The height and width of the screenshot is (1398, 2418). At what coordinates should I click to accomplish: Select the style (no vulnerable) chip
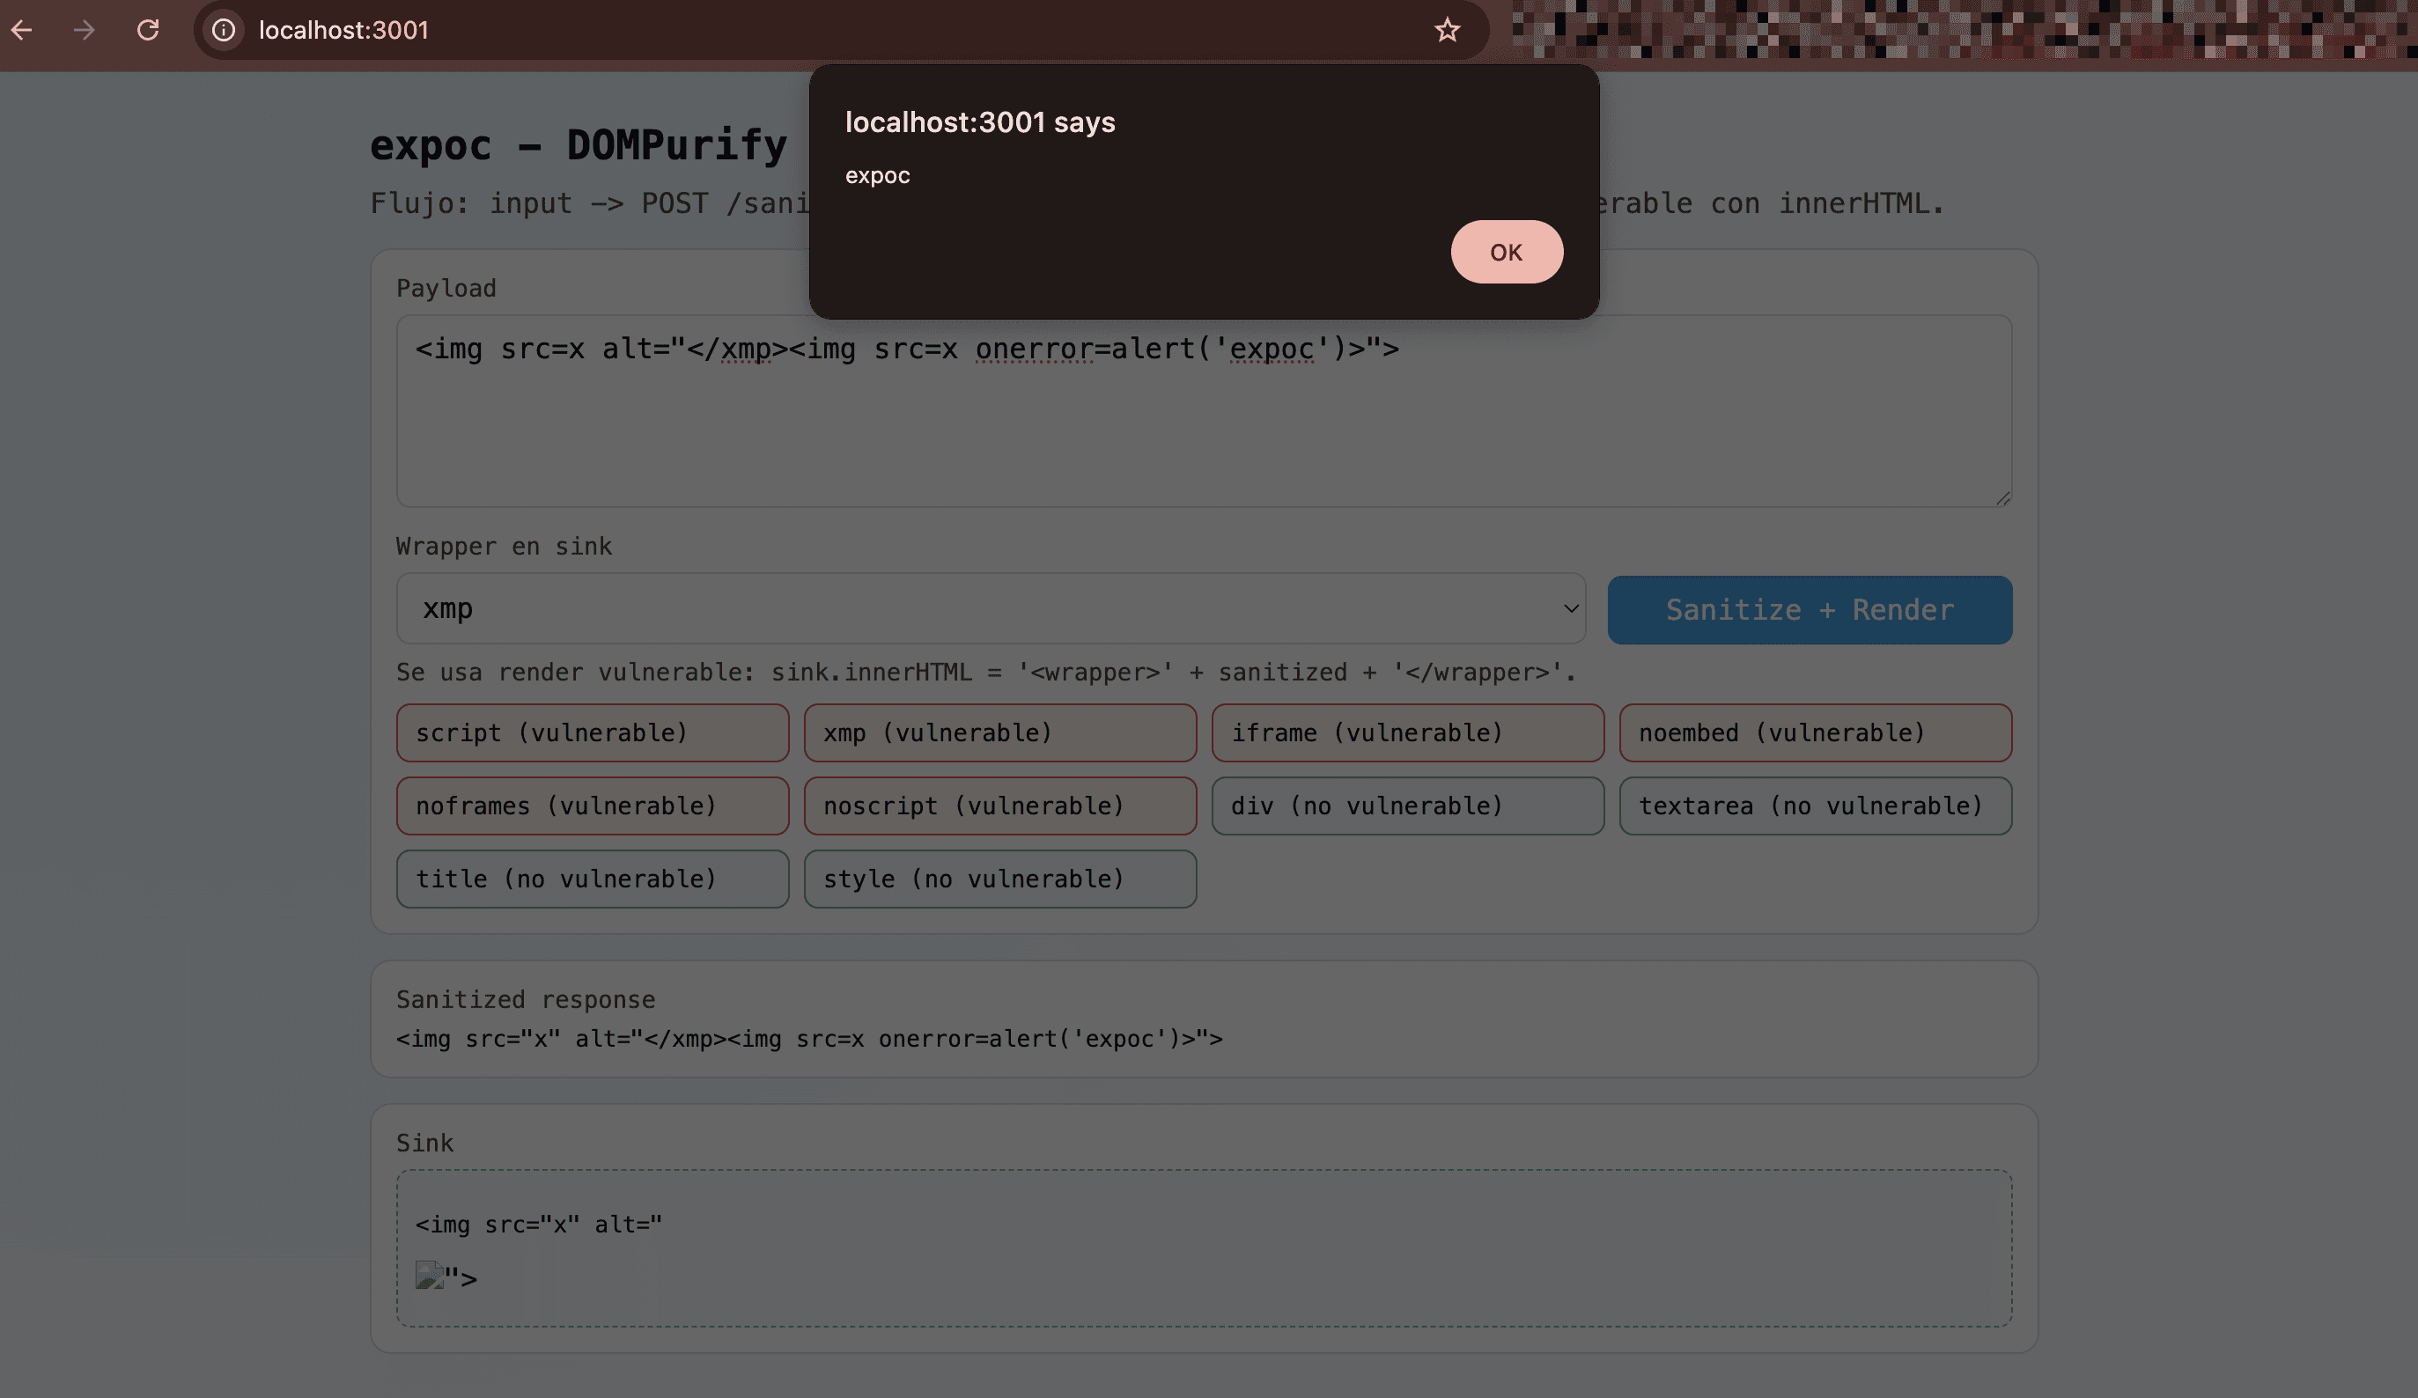(x=999, y=879)
